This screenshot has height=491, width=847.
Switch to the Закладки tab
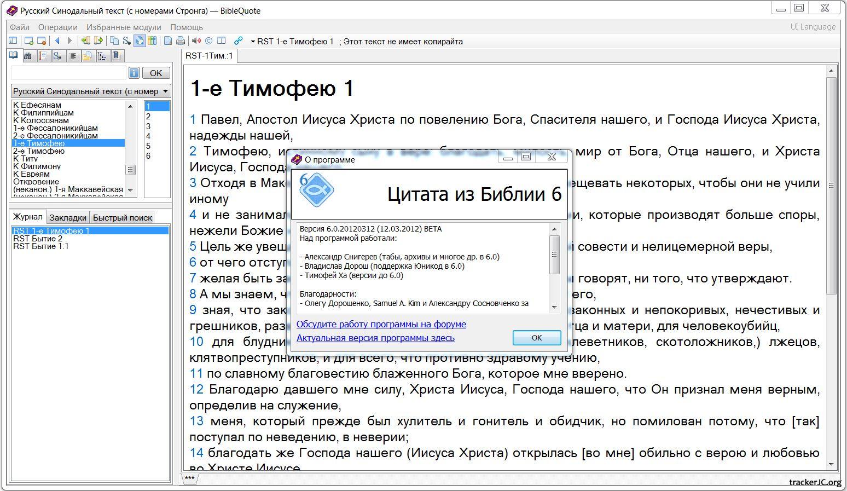[68, 217]
